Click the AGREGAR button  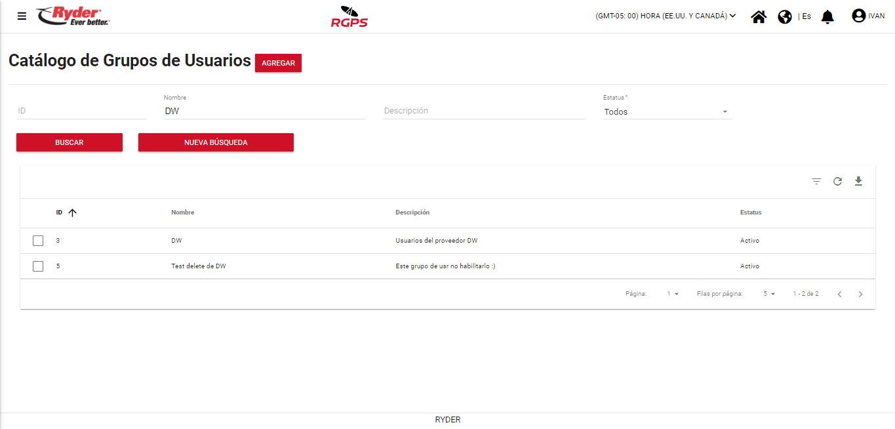(x=278, y=63)
